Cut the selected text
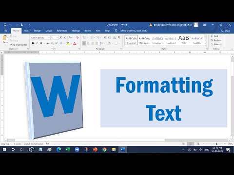234x175 pixels. pyautogui.click(x=13, y=36)
